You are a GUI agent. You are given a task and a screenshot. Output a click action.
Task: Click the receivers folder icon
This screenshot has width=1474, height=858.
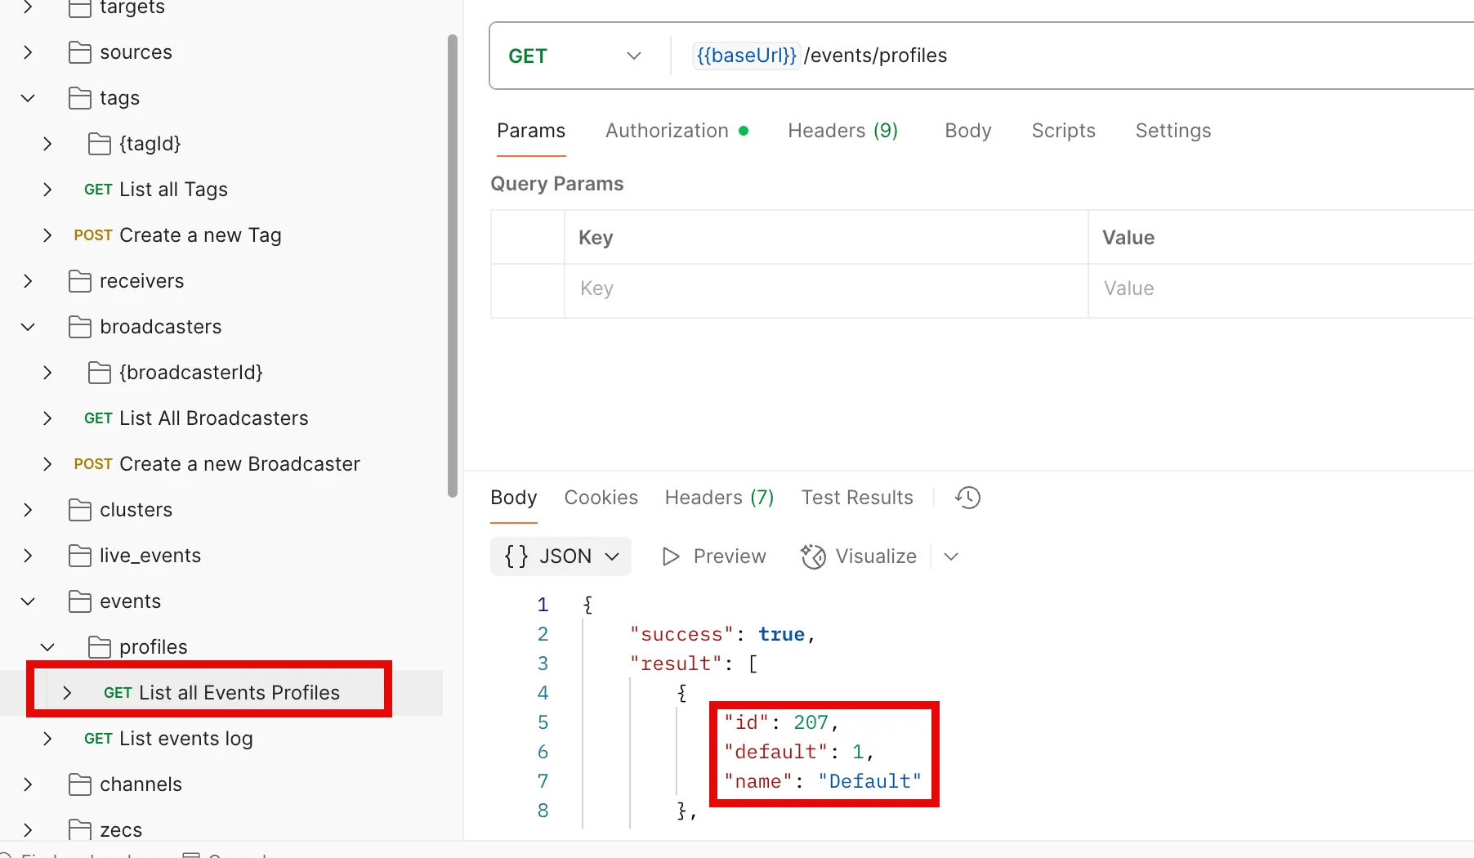click(x=80, y=281)
